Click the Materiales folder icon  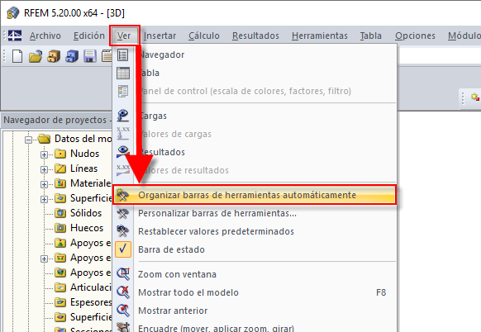pyautogui.click(x=60, y=183)
